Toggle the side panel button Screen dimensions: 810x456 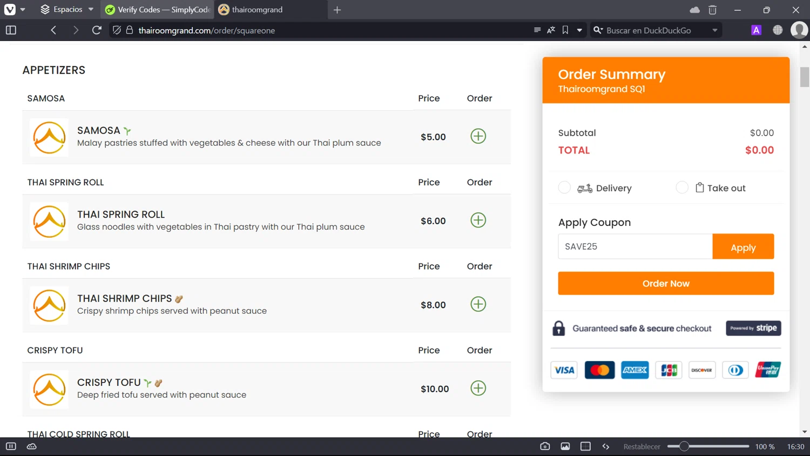click(x=11, y=30)
